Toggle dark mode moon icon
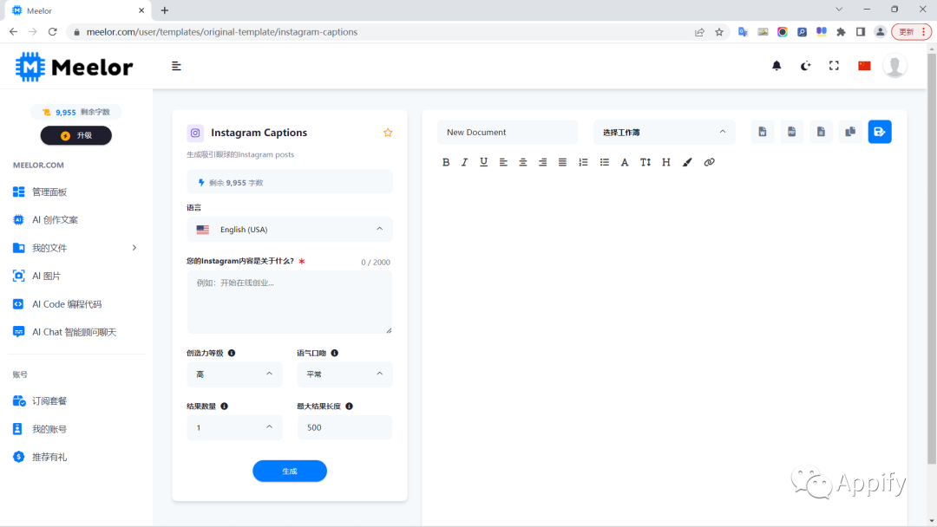This screenshot has width=937, height=527. (x=805, y=66)
